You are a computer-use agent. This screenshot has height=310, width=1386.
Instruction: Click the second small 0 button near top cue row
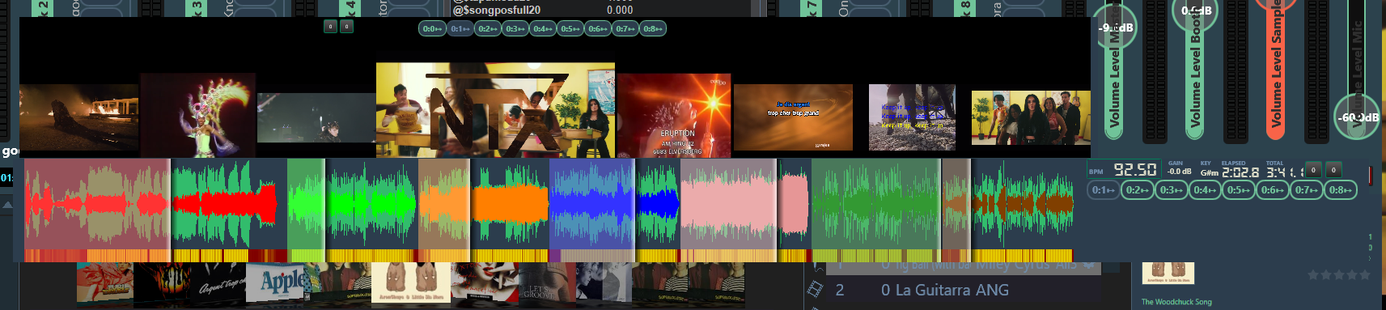tap(346, 27)
